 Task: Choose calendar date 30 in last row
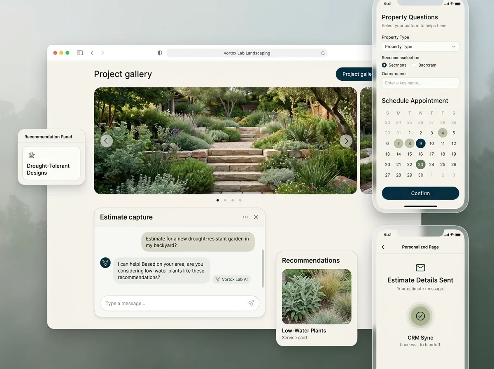click(x=420, y=175)
